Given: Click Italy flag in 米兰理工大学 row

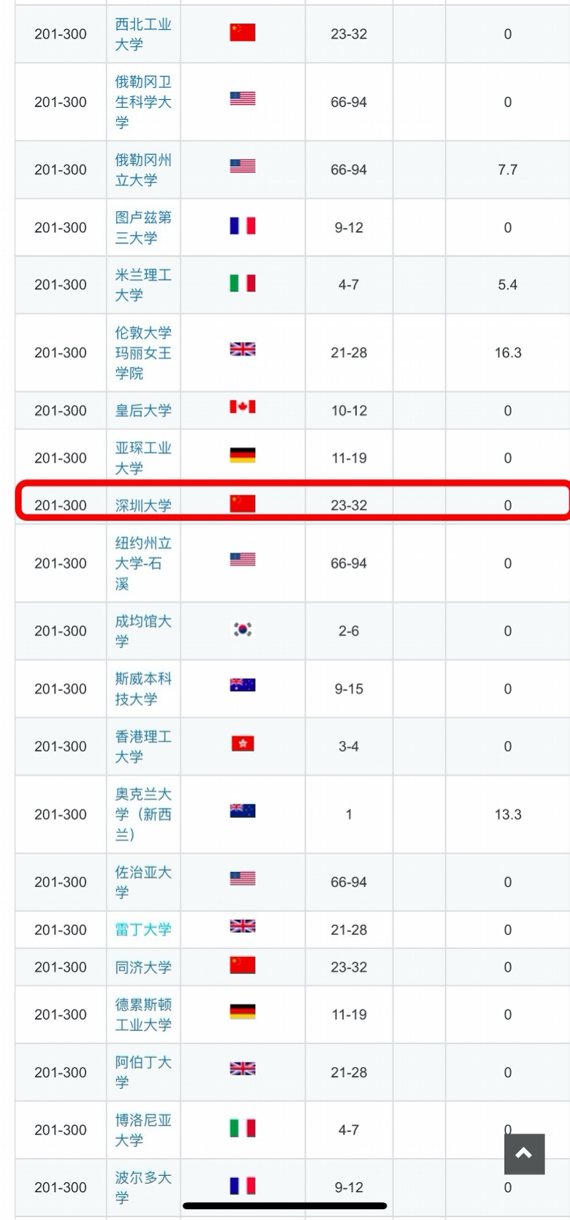Looking at the screenshot, I should [x=242, y=283].
